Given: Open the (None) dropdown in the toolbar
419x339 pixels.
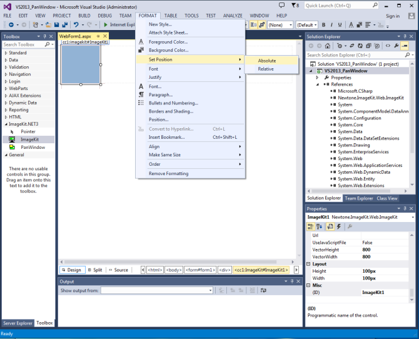Looking at the screenshot, I should pyautogui.click(x=291, y=25).
